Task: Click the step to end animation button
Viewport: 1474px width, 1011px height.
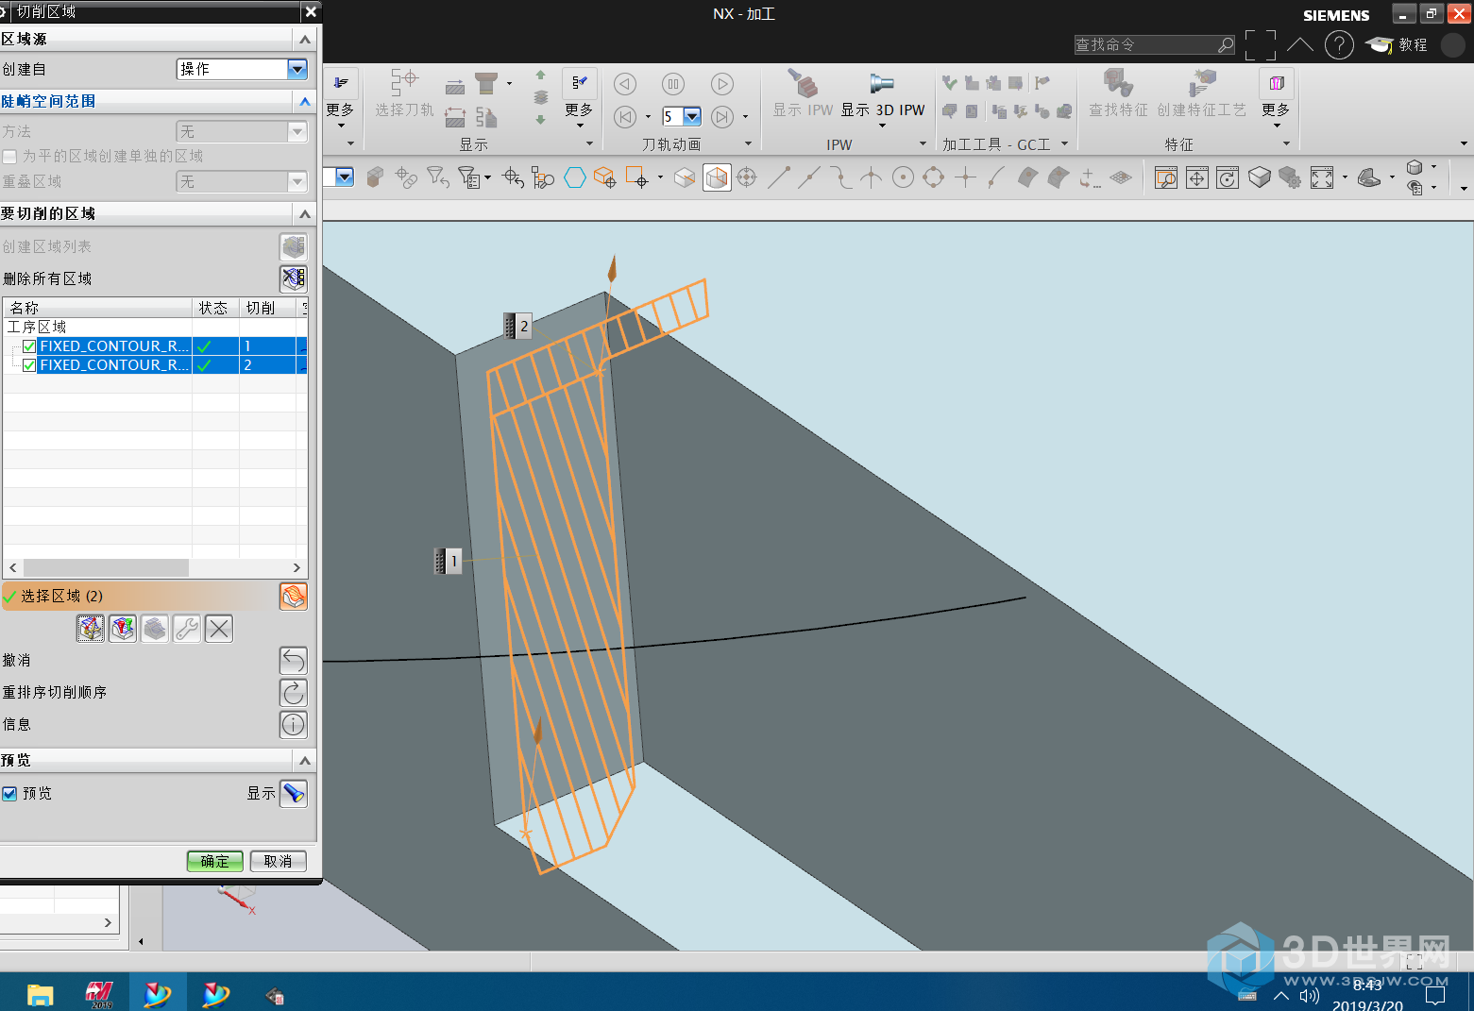Action: [x=722, y=116]
